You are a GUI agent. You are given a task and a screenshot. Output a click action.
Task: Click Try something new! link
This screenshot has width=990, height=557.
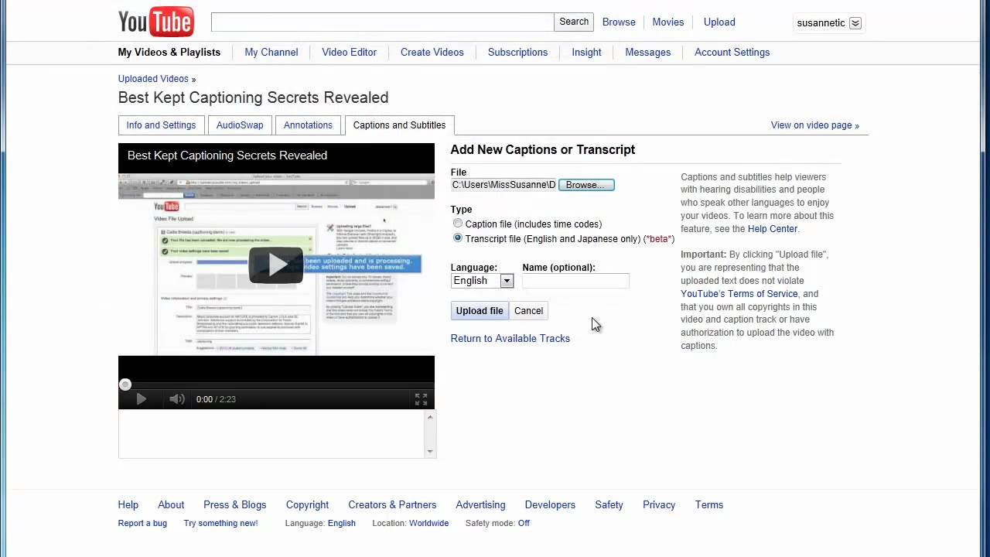click(220, 524)
